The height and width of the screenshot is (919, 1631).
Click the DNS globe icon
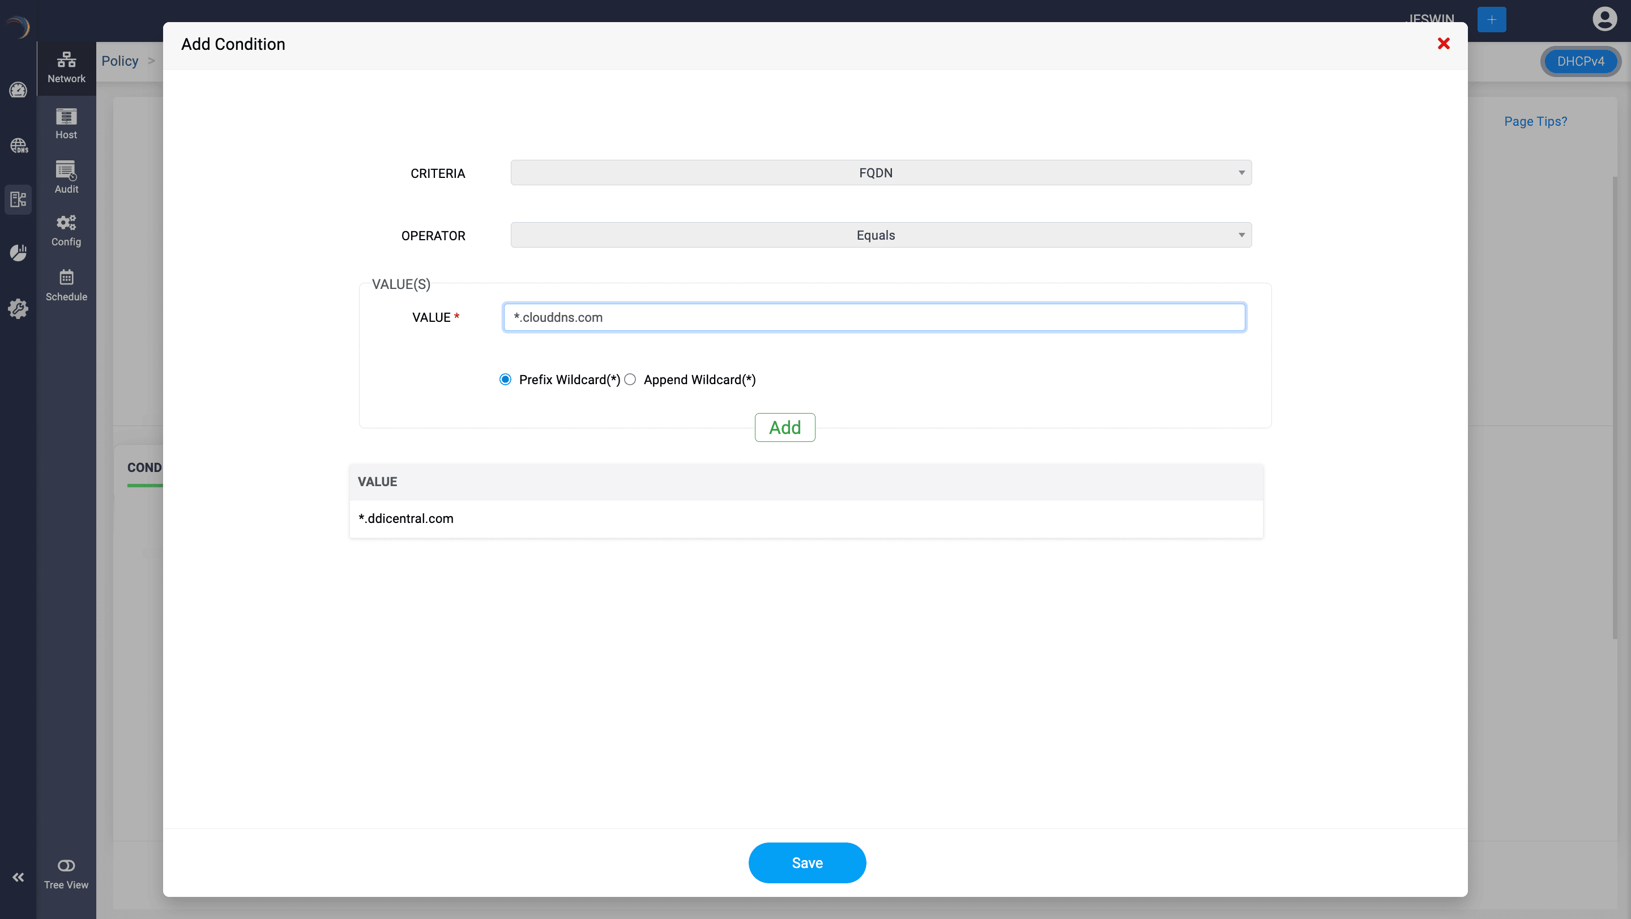click(x=18, y=145)
